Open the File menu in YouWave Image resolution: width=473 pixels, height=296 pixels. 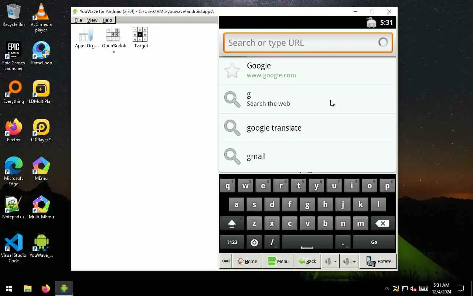point(78,20)
